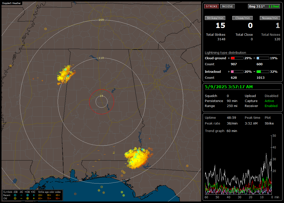The image size is (284, 203).
Task: Click the Cloud-ground row label
Action: (x=215, y=58)
